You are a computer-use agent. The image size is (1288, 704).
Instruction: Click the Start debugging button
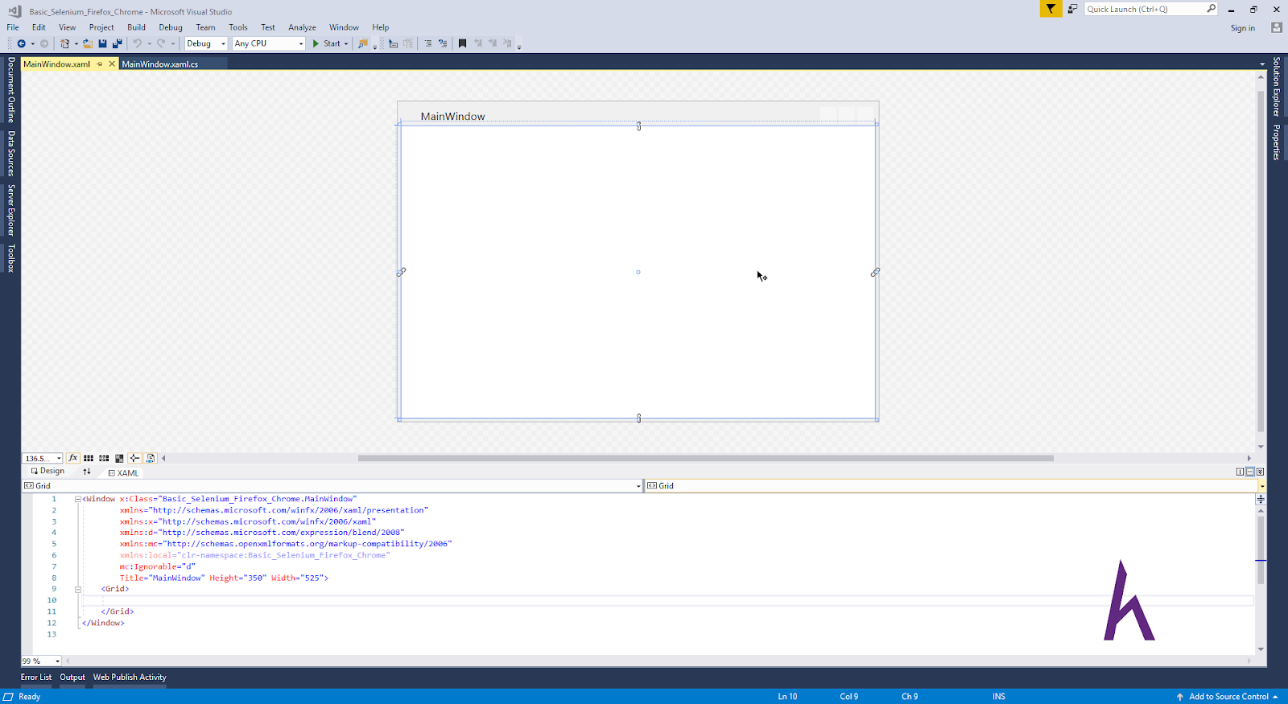(327, 43)
